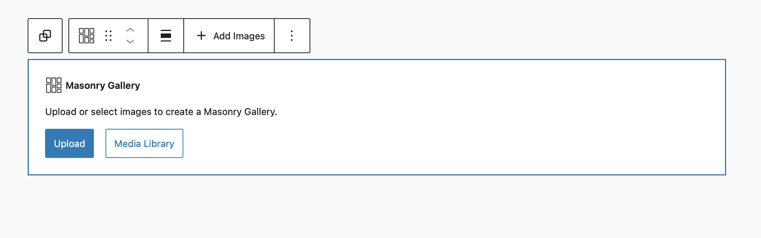Click the six-dot drag handle icon
The height and width of the screenshot is (238, 761).
[x=108, y=36]
